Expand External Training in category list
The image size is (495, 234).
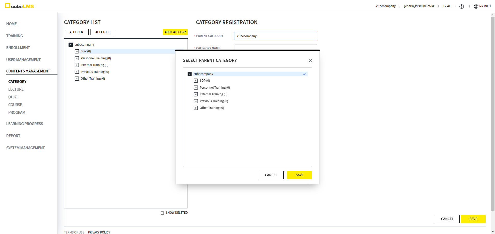pos(77,65)
